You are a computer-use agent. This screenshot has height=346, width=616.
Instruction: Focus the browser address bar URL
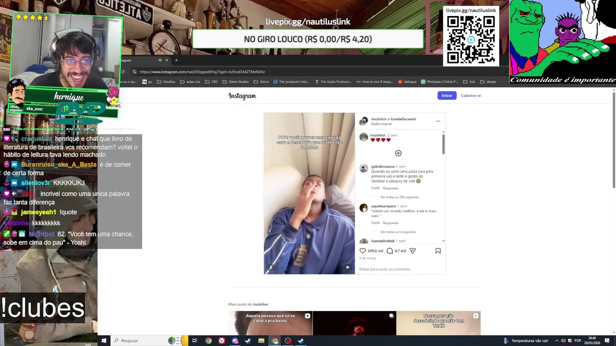point(202,72)
